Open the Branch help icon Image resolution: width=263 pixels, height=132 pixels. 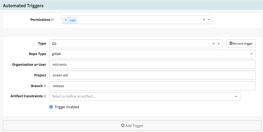45,86
